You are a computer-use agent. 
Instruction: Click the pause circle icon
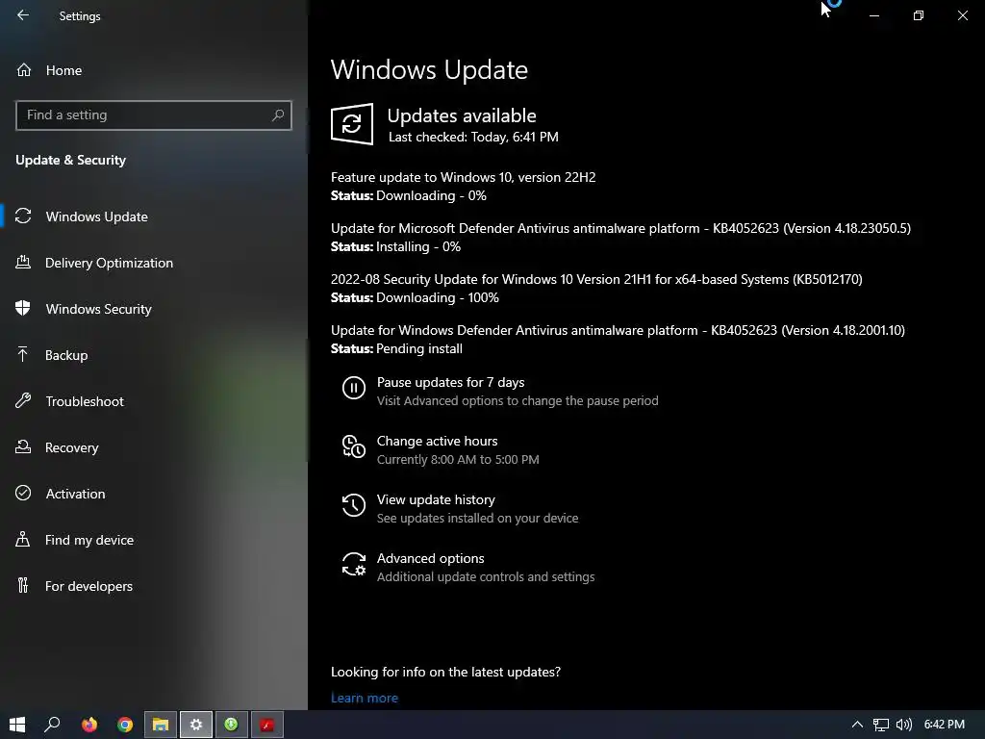[354, 388]
